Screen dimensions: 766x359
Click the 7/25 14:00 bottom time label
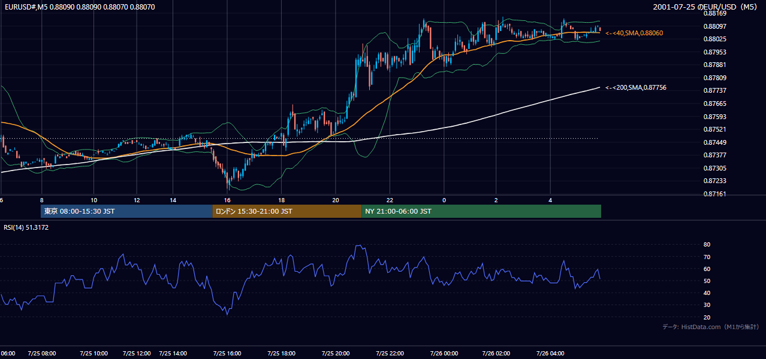coord(173,353)
